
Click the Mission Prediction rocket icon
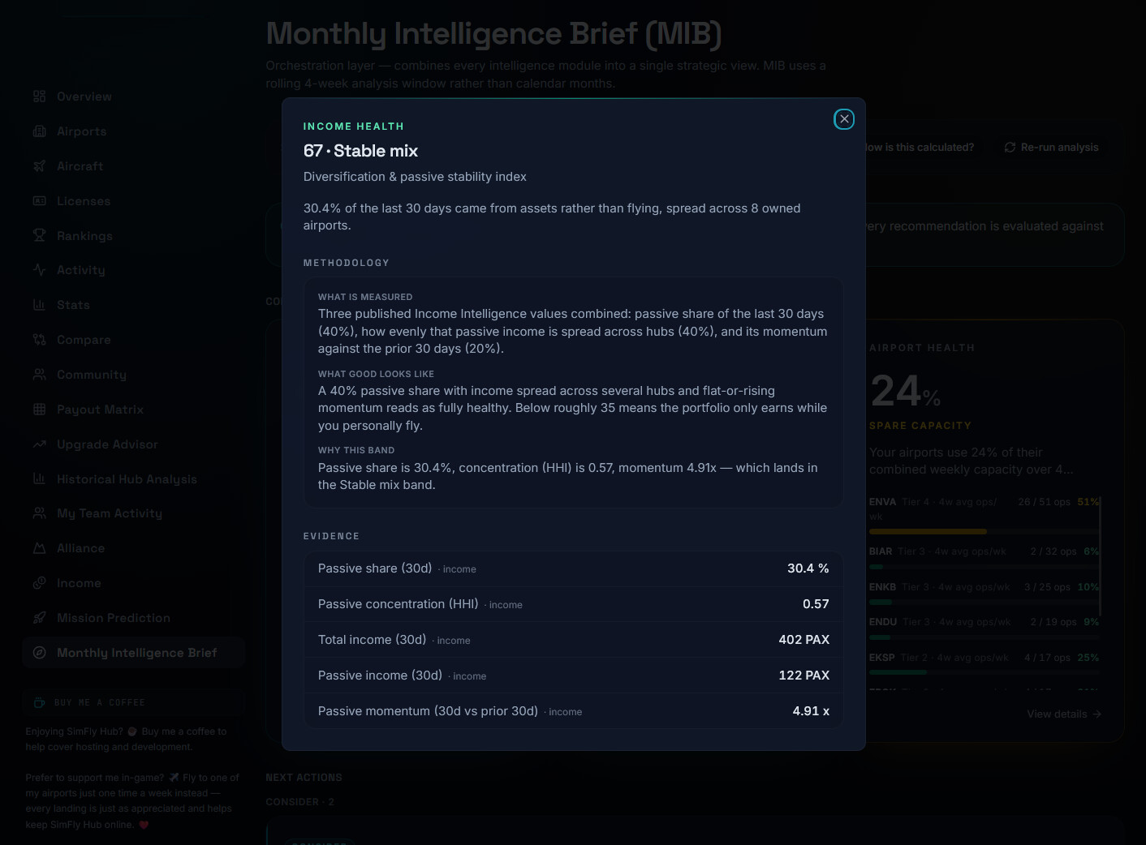click(39, 618)
